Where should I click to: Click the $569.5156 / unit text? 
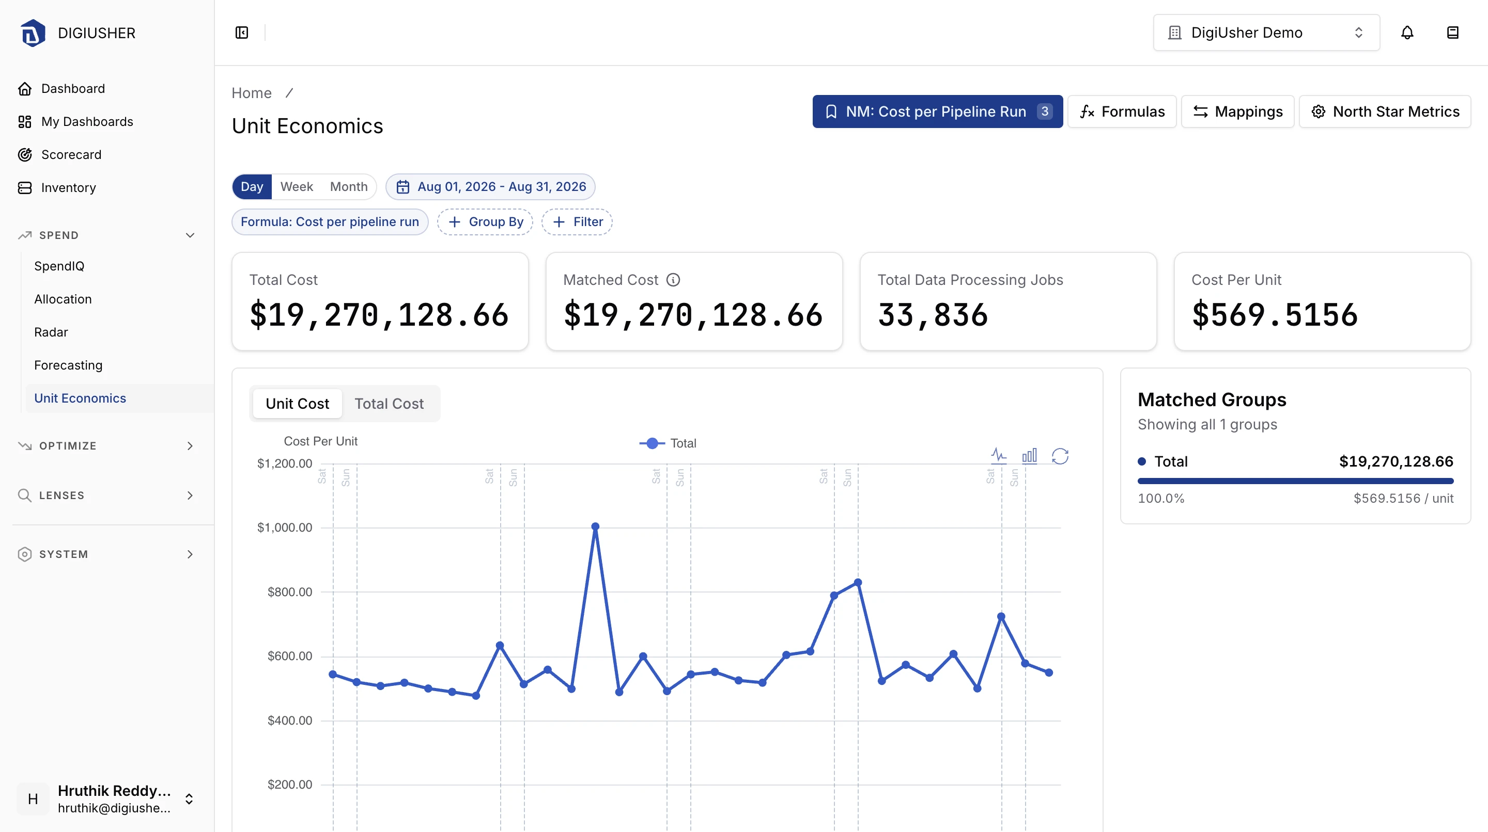[x=1403, y=498]
